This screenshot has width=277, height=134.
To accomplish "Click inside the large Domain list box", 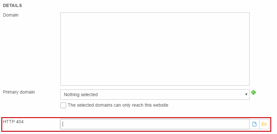I will 155,49.
